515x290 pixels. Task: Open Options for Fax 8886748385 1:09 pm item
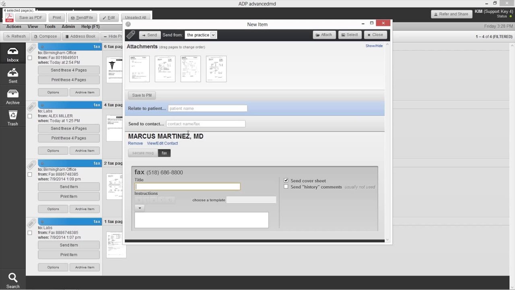(x=53, y=209)
